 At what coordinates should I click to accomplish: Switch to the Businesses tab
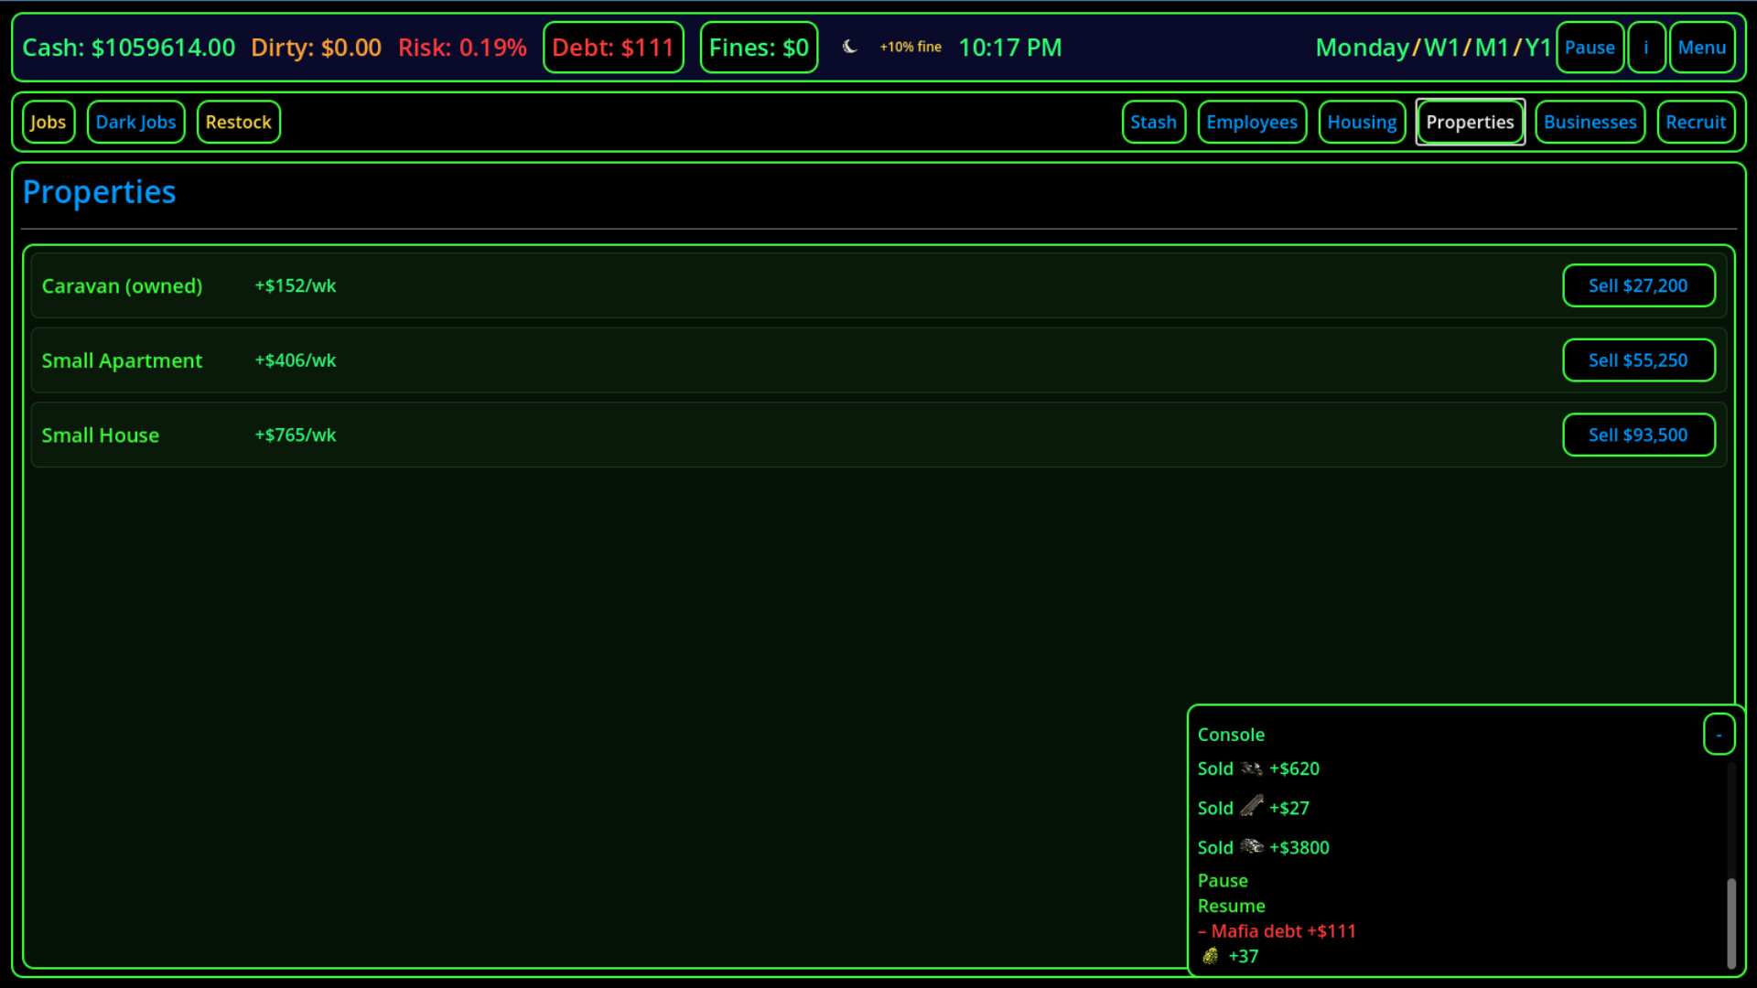pos(1590,121)
